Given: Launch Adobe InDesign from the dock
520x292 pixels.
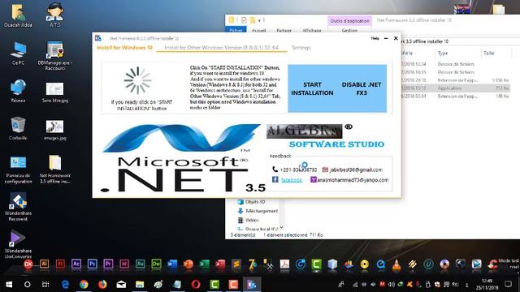Looking at the screenshot, I should pos(124,264).
